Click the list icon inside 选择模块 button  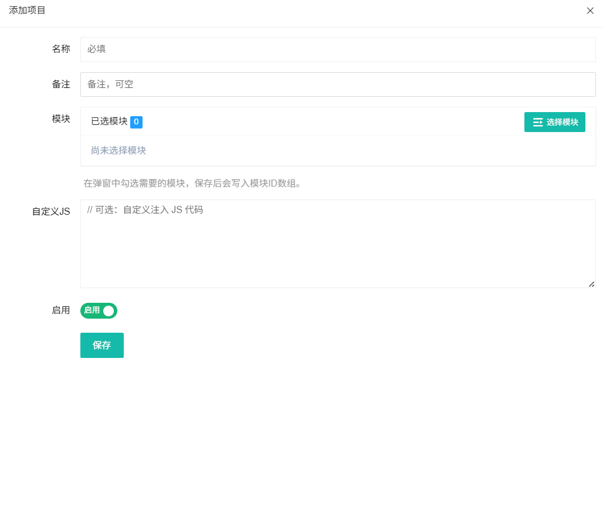coord(537,122)
